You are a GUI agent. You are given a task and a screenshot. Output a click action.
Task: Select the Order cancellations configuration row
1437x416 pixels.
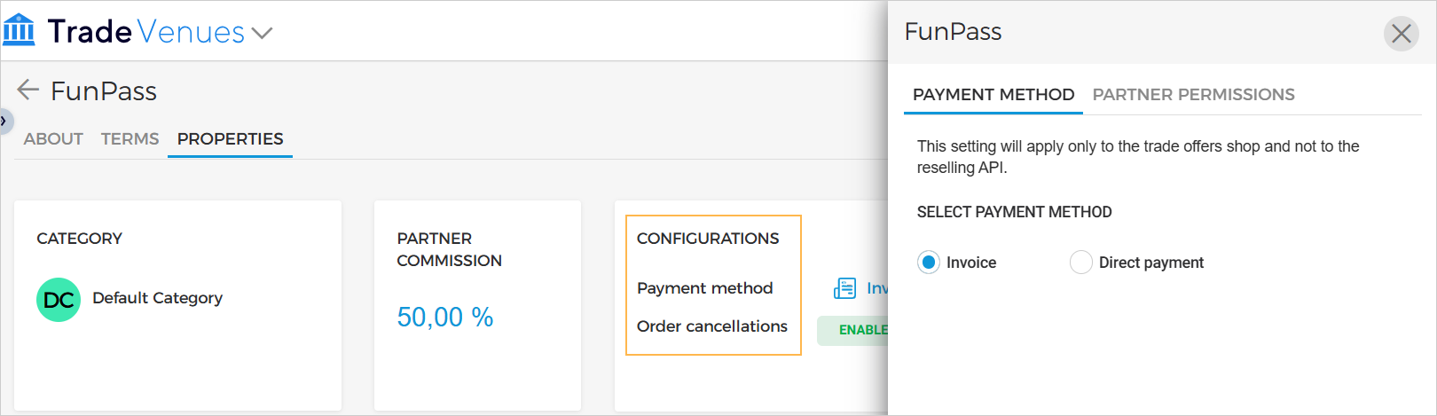click(711, 326)
